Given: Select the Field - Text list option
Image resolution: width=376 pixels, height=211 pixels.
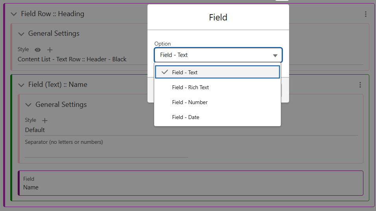Looking at the screenshot, I should [x=185, y=72].
